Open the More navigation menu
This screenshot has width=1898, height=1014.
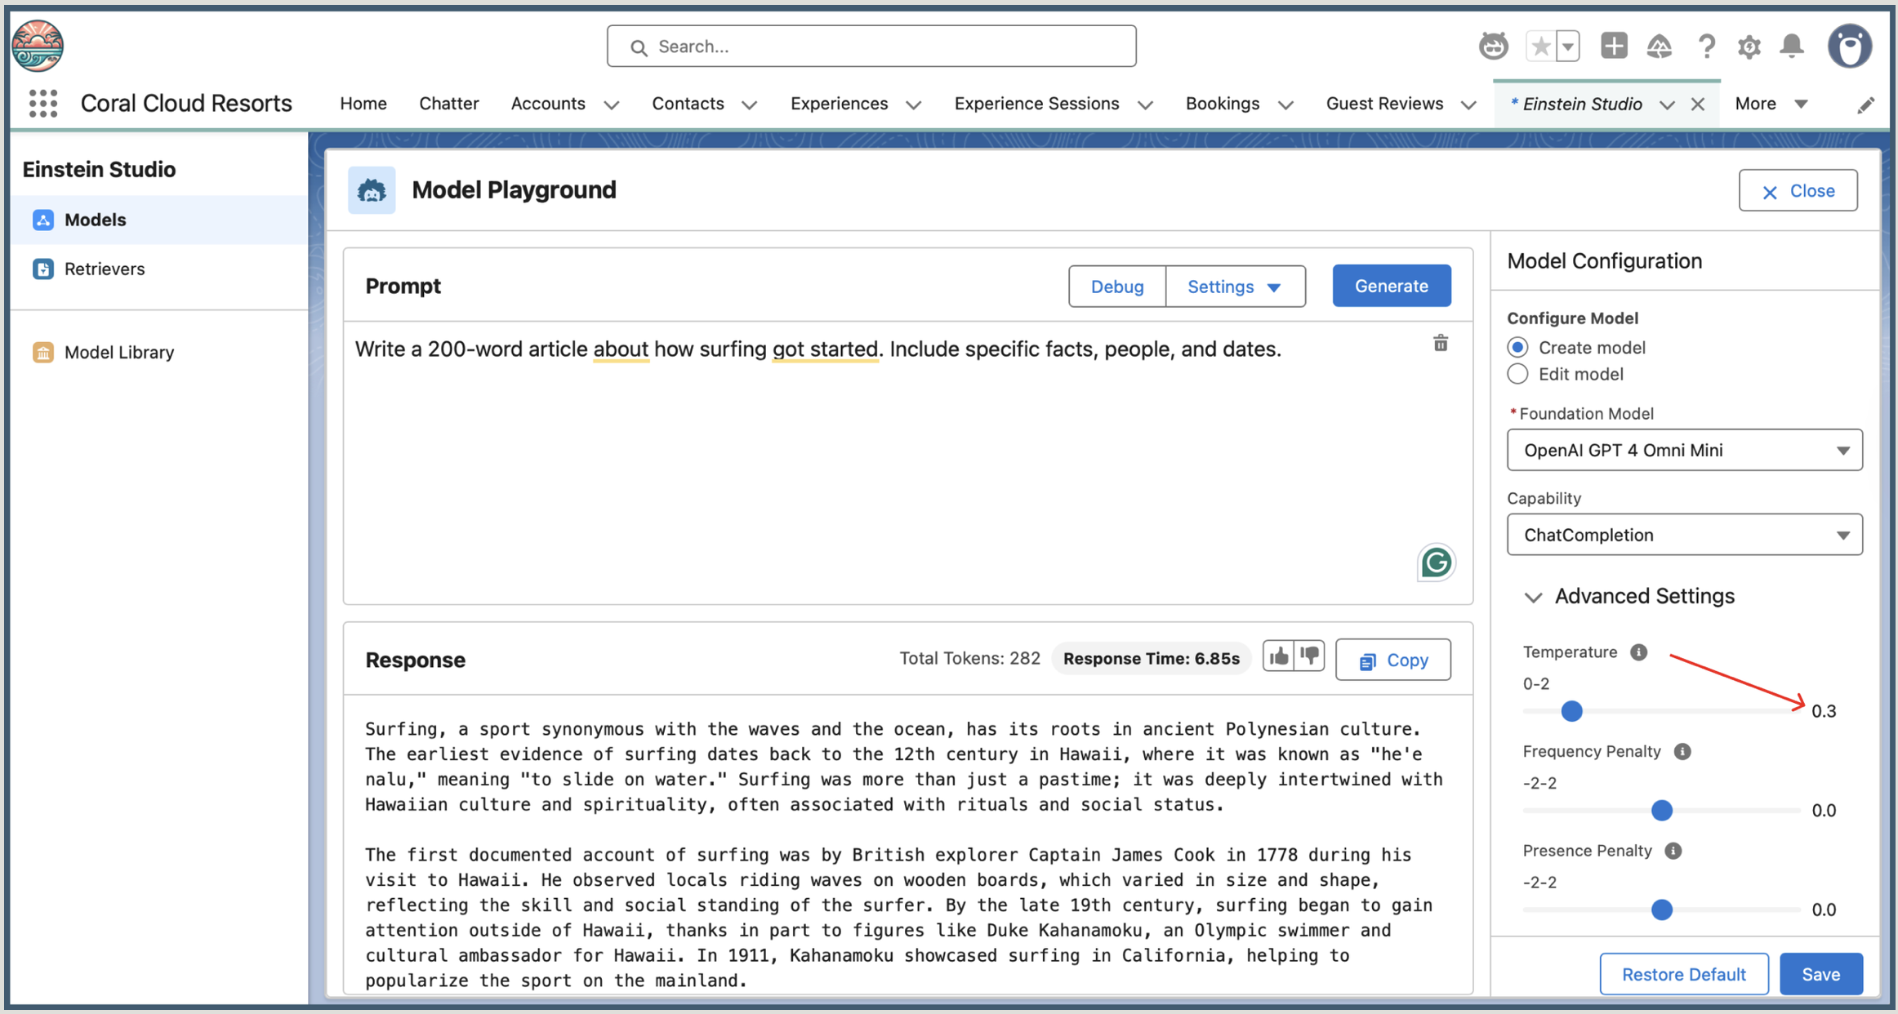[x=1771, y=104]
